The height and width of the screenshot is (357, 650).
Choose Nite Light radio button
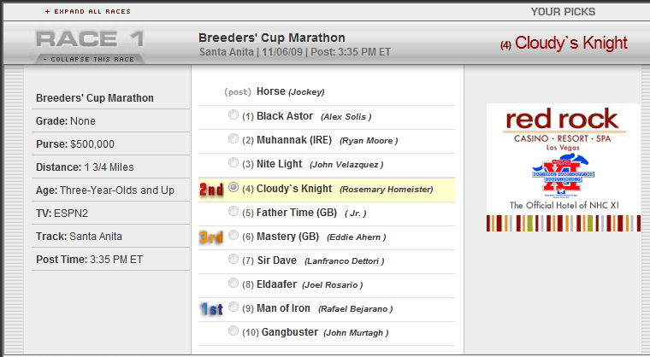[x=233, y=163]
